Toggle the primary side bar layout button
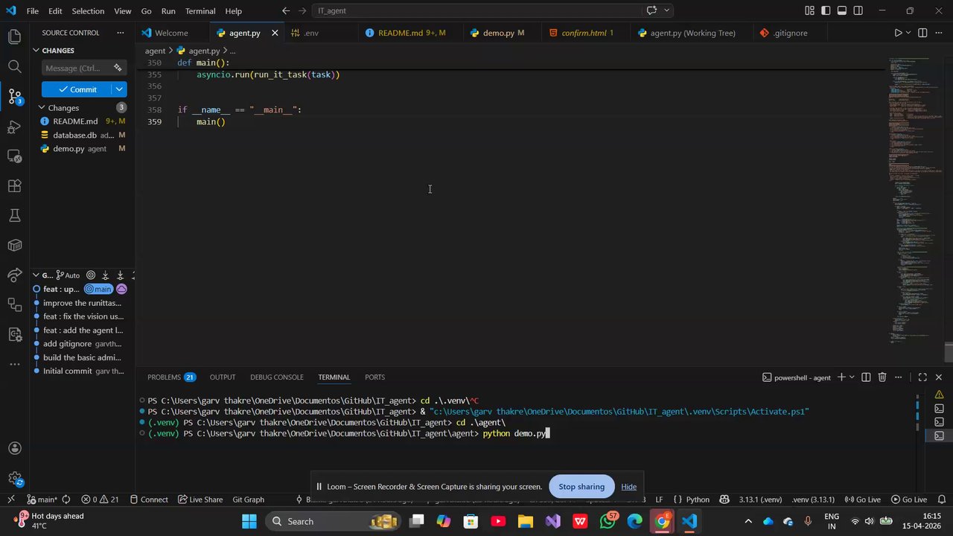Viewport: 953px width, 536px height. pos(826,10)
